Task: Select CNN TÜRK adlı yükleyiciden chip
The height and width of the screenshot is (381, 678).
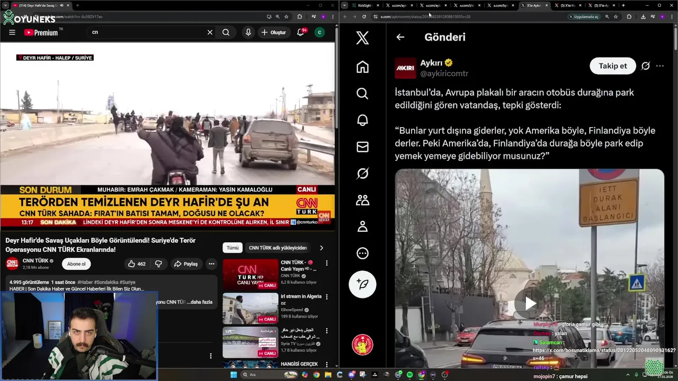Action: (x=278, y=248)
